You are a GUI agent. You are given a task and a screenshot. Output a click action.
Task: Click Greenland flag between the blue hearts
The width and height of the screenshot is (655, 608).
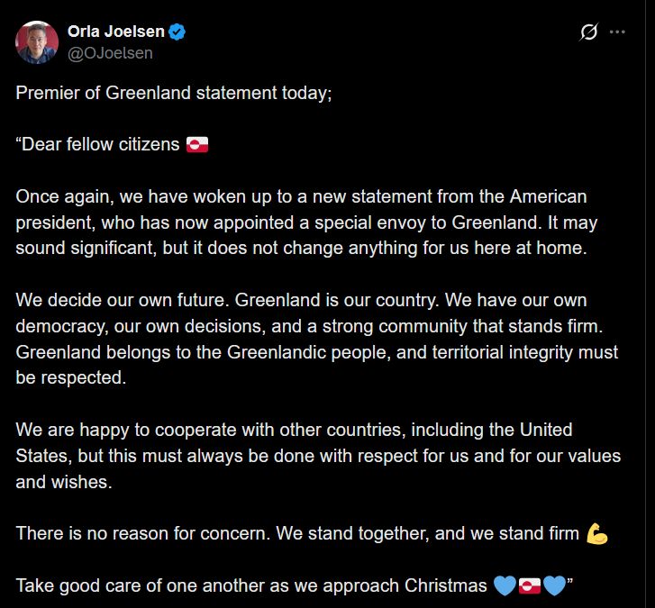click(x=530, y=586)
